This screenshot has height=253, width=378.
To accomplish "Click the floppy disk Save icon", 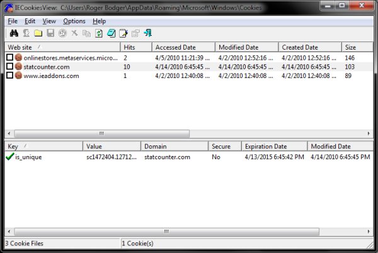I will pyautogui.click(x=50, y=33).
